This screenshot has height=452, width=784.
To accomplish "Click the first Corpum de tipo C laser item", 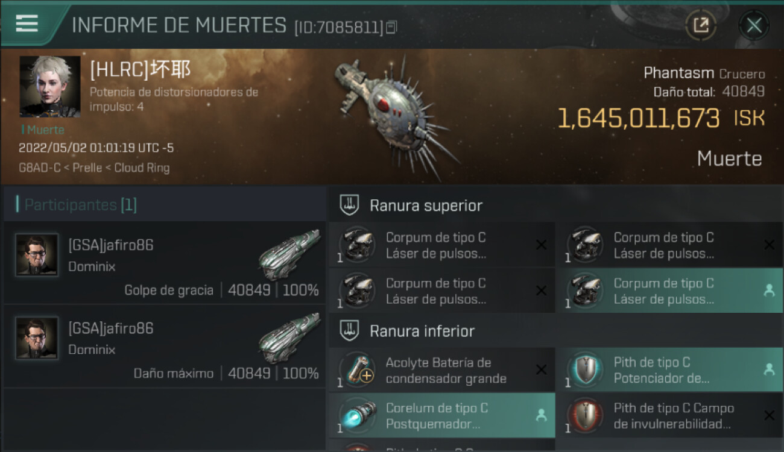I will 442,245.
